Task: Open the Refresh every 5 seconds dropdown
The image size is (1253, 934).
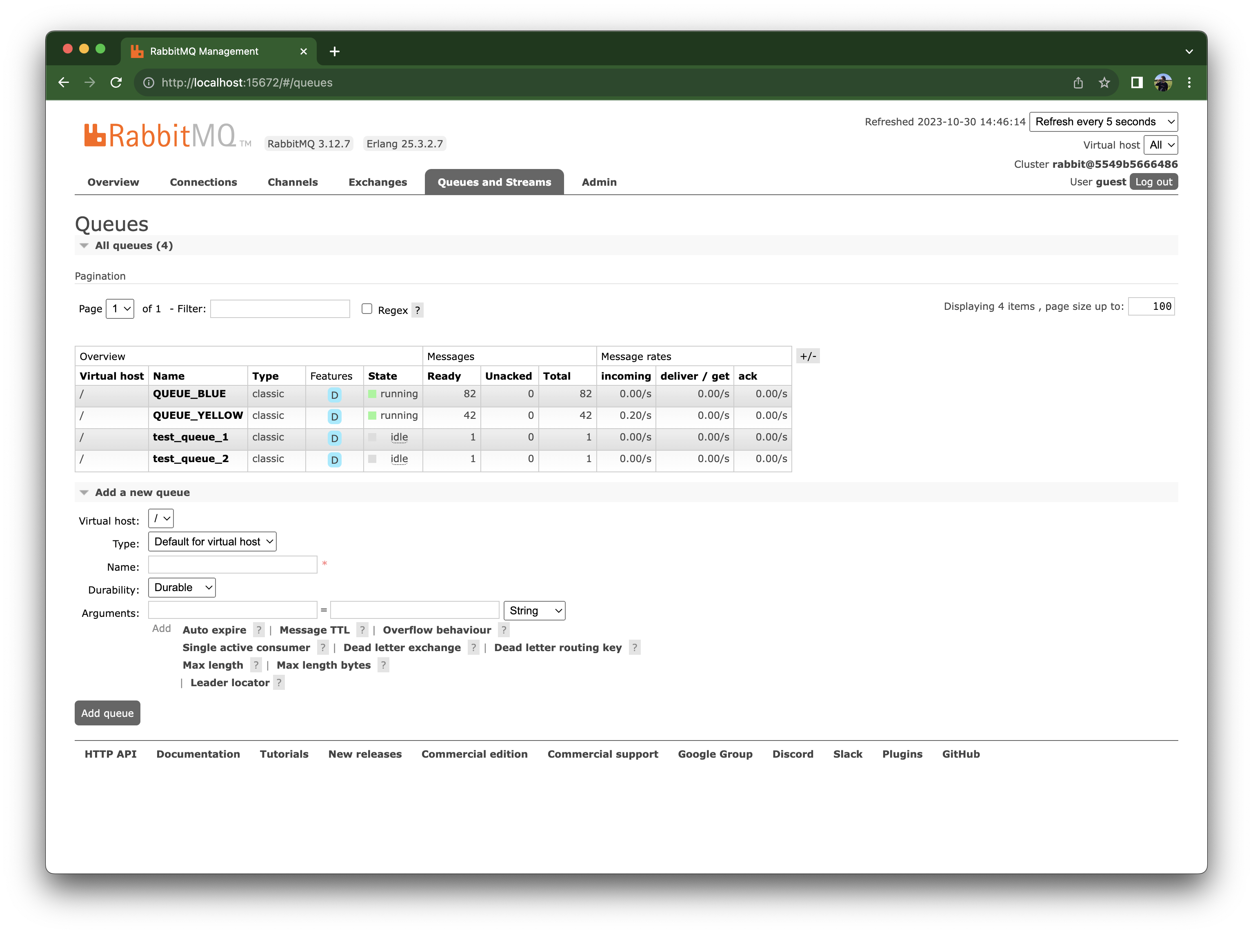Action: [1103, 122]
